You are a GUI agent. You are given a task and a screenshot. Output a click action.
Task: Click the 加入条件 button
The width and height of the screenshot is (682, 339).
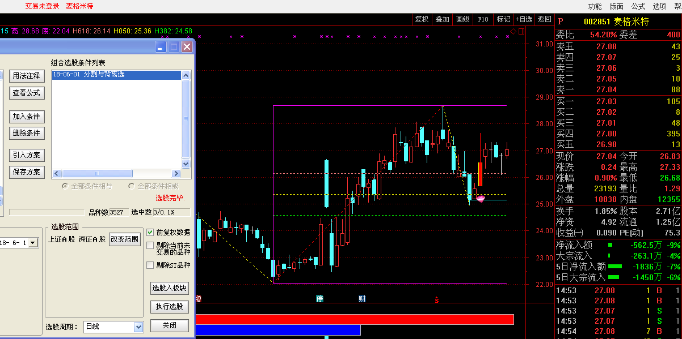27,117
